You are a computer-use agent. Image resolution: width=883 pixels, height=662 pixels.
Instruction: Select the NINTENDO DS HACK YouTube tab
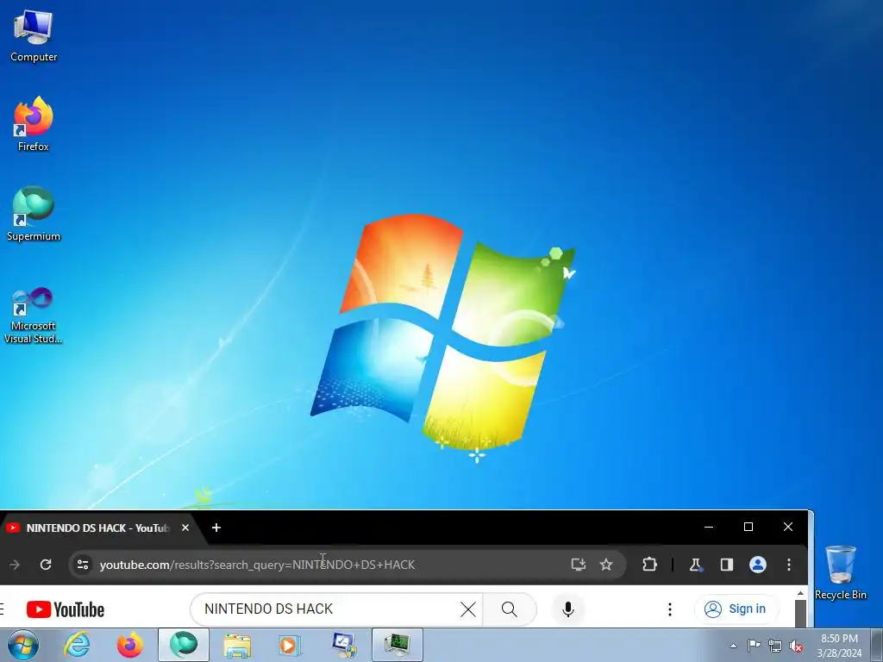tap(97, 528)
